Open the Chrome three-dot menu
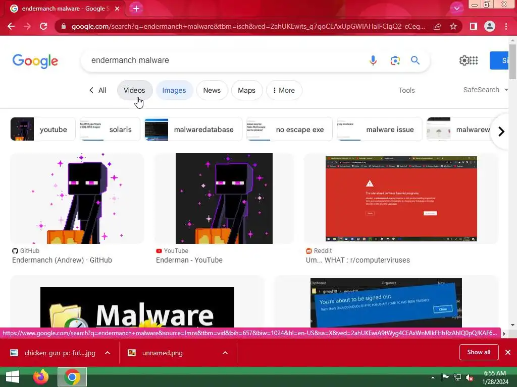The height and width of the screenshot is (387, 517). (506, 26)
